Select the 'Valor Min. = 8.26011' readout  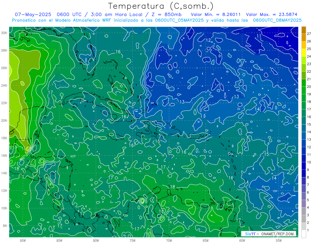pyautogui.click(x=216, y=14)
